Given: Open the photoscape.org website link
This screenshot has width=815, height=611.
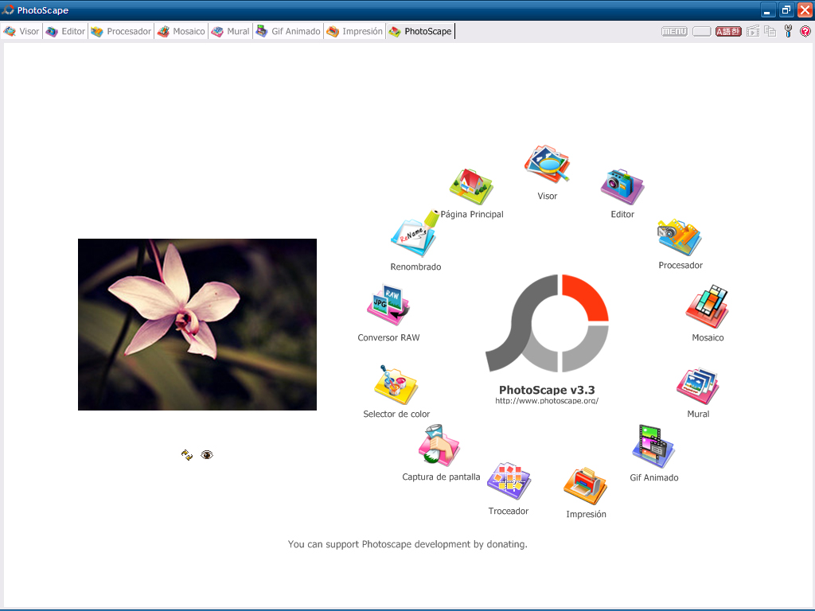Looking at the screenshot, I should pyautogui.click(x=547, y=401).
